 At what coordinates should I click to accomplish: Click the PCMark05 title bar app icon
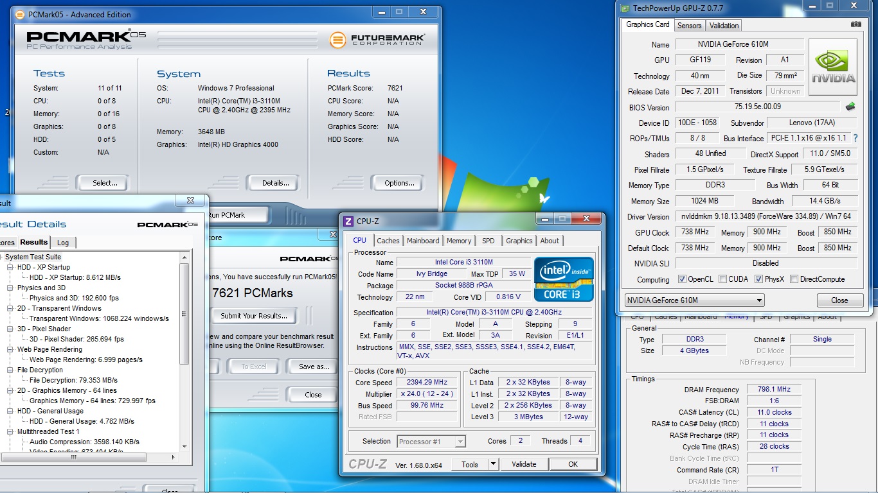tap(21, 14)
